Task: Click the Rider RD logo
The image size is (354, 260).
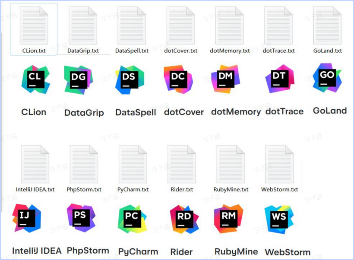Action: (184, 219)
